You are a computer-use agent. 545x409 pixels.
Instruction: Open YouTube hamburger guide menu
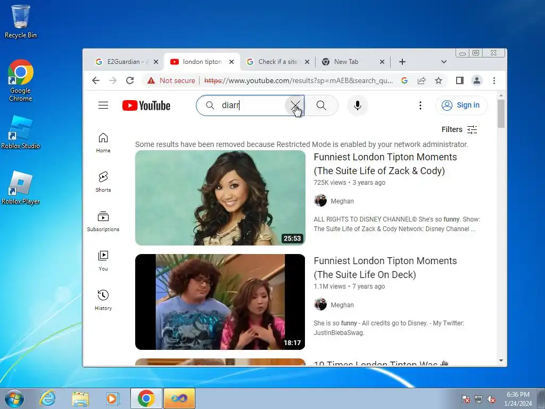[103, 105]
